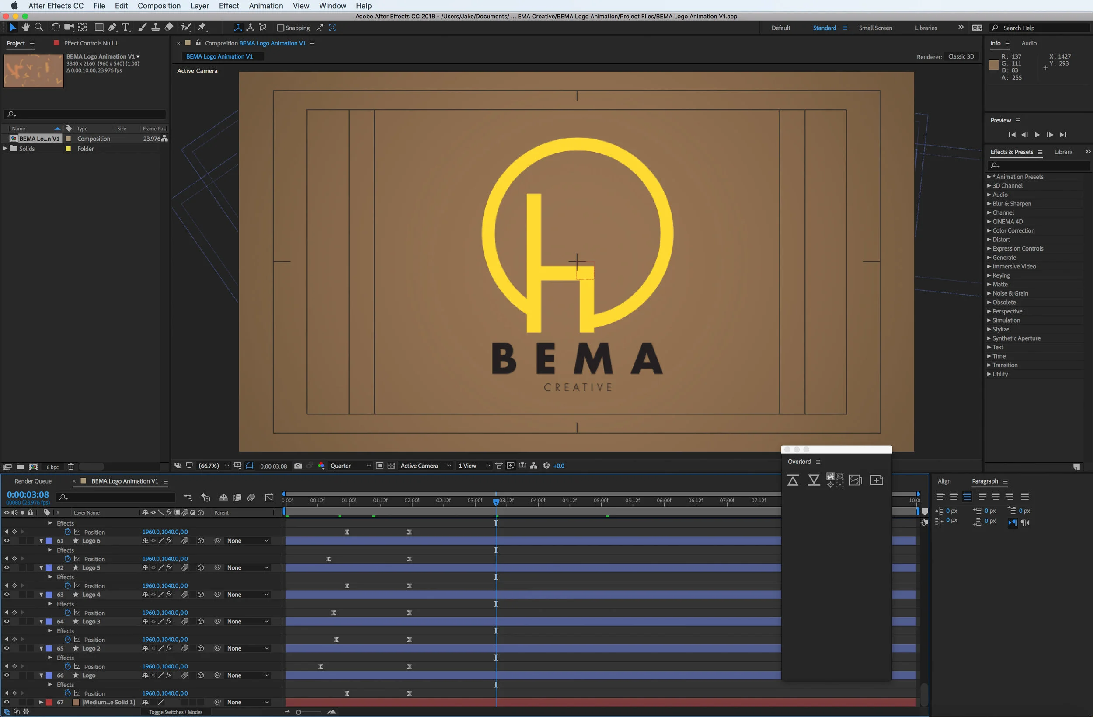Expand the Color Correction effects category
Image resolution: width=1093 pixels, height=717 pixels.
pyautogui.click(x=989, y=230)
